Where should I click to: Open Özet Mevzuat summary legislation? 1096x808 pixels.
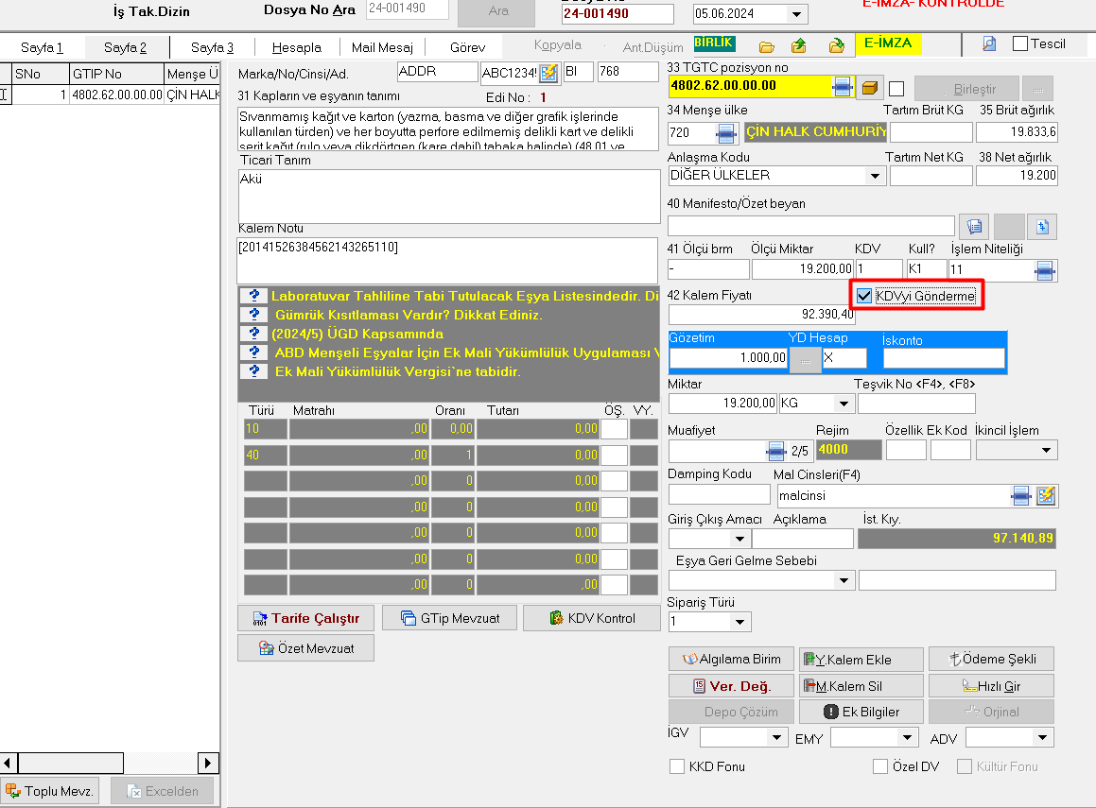(305, 648)
